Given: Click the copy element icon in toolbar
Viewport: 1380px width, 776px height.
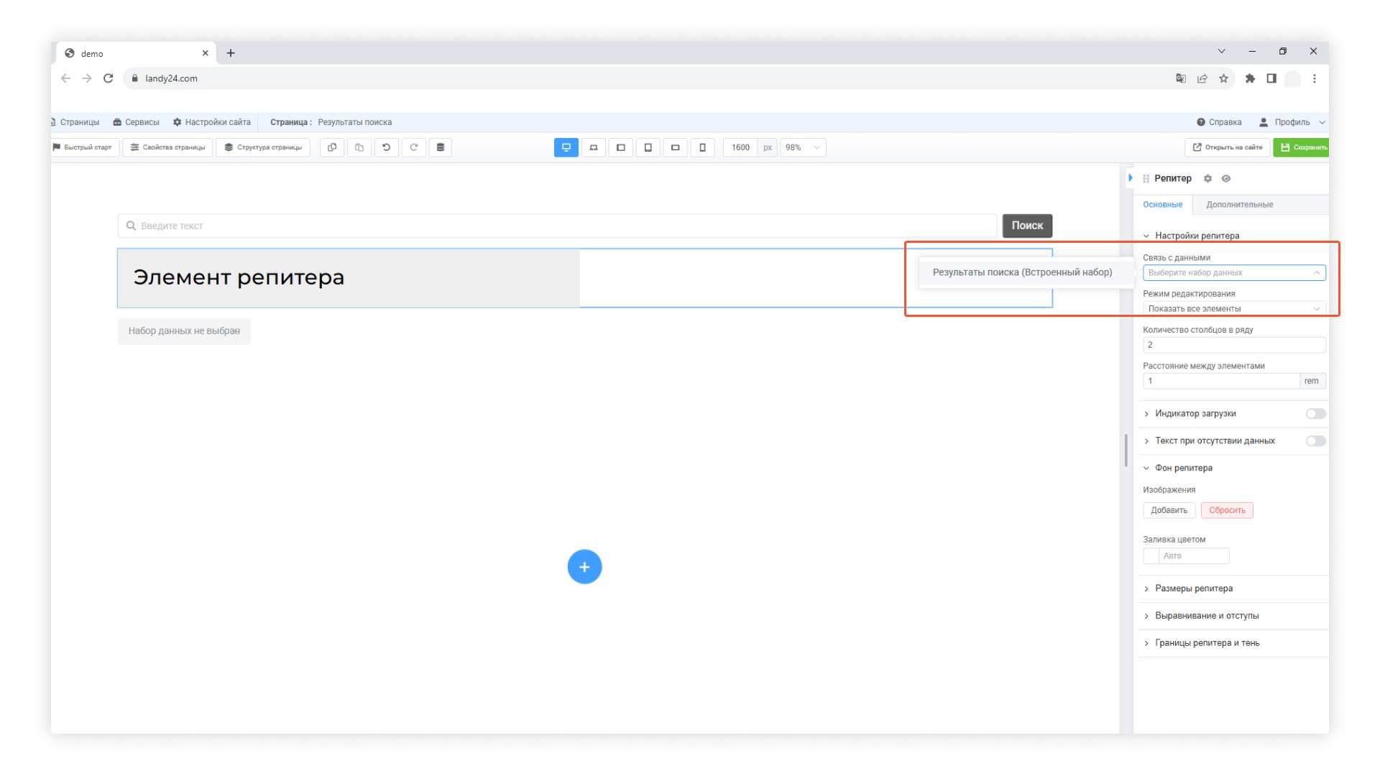Looking at the screenshot, I should 332,147.
